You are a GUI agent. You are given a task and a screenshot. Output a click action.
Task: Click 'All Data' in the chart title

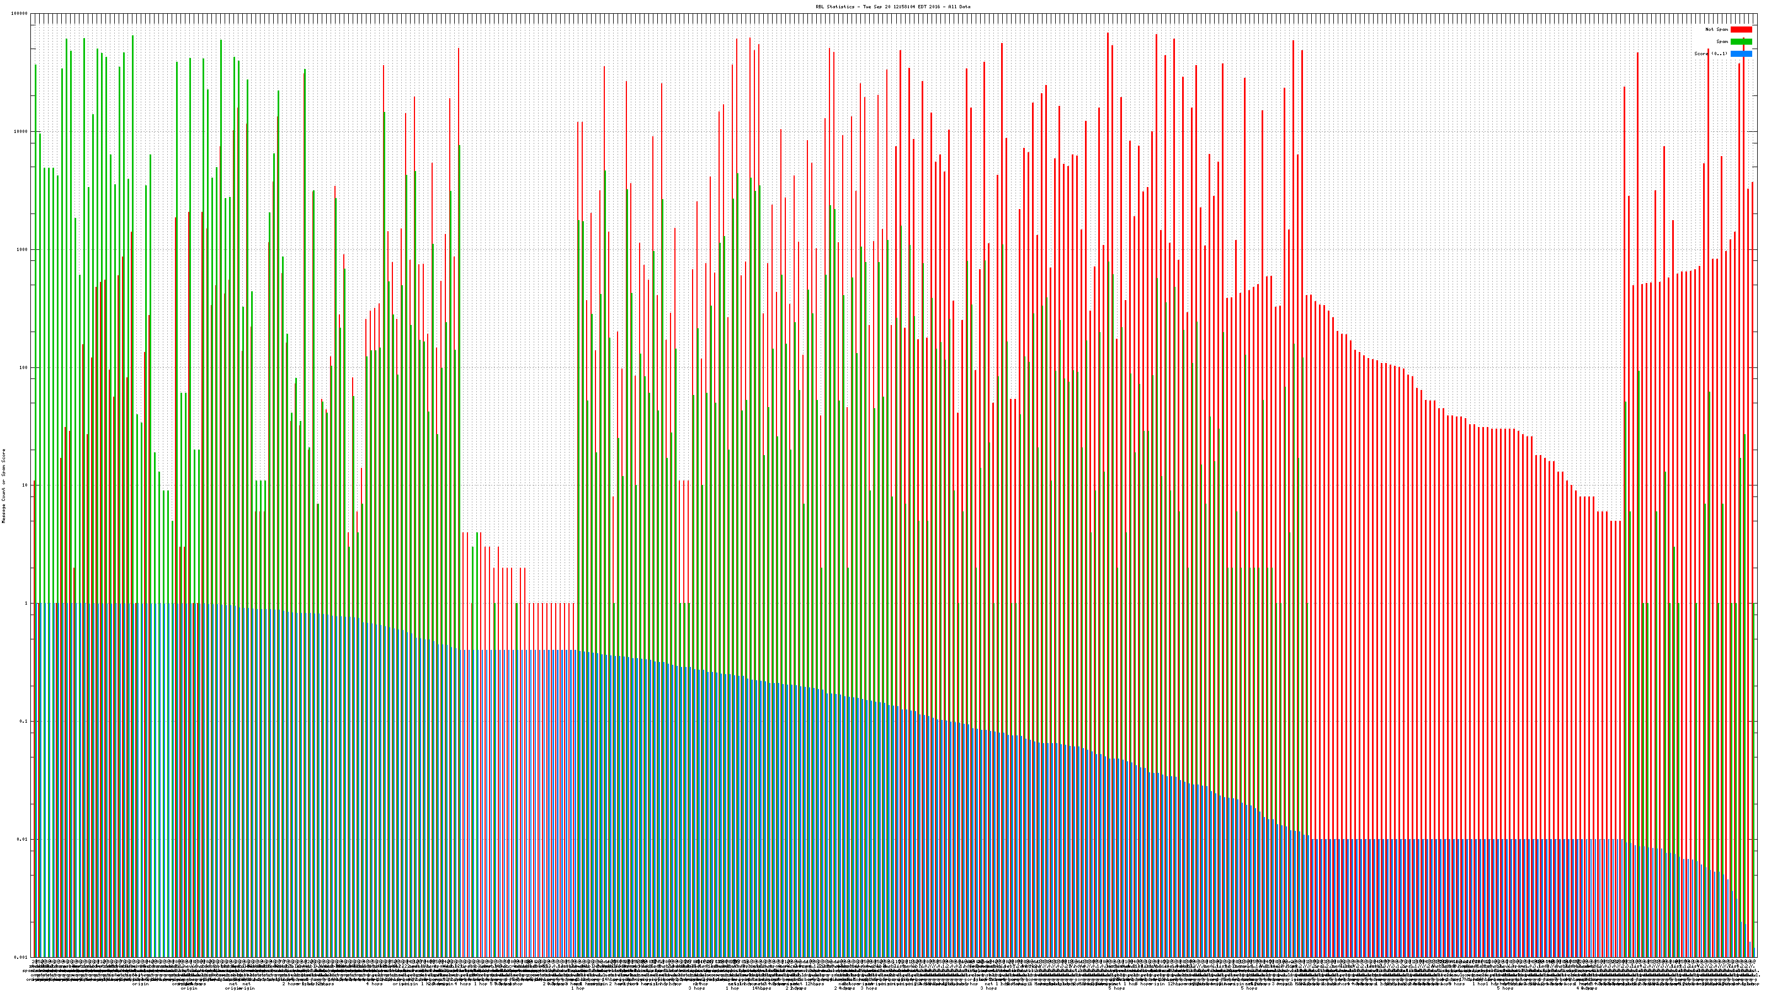pyautogui.click(x=959, y=7)
